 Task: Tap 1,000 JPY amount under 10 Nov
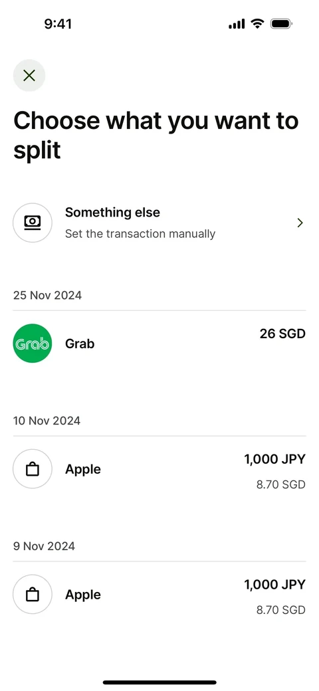pos(275,460)
